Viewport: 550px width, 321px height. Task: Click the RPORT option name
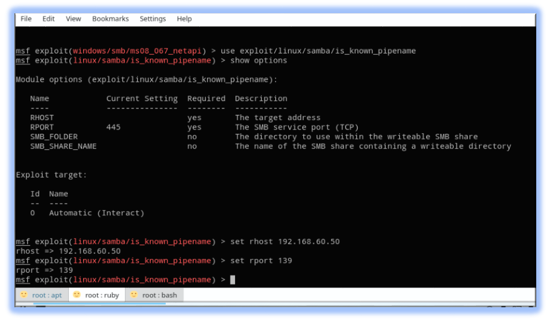pos(42,127)
